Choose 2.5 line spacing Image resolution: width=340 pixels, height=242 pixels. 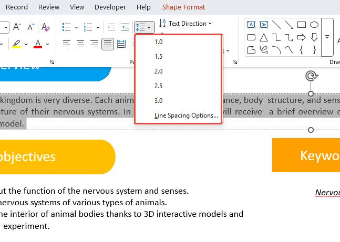pyautogui.click(x=179, y=86)
